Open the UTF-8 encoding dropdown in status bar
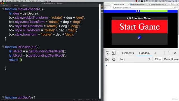This screenshot has height=101, width=179. click(x=80, y=100)
